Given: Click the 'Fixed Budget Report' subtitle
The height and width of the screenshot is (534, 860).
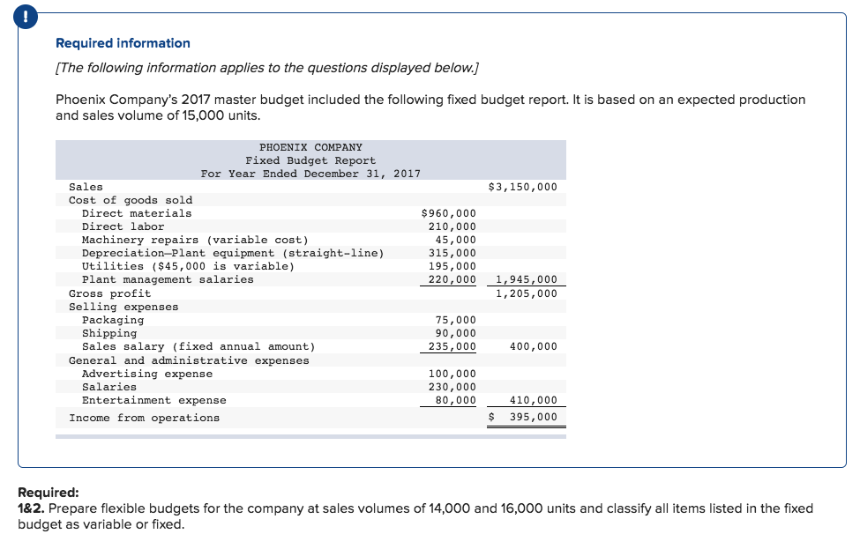Looking at the screenshot, I should click(310, 160).
